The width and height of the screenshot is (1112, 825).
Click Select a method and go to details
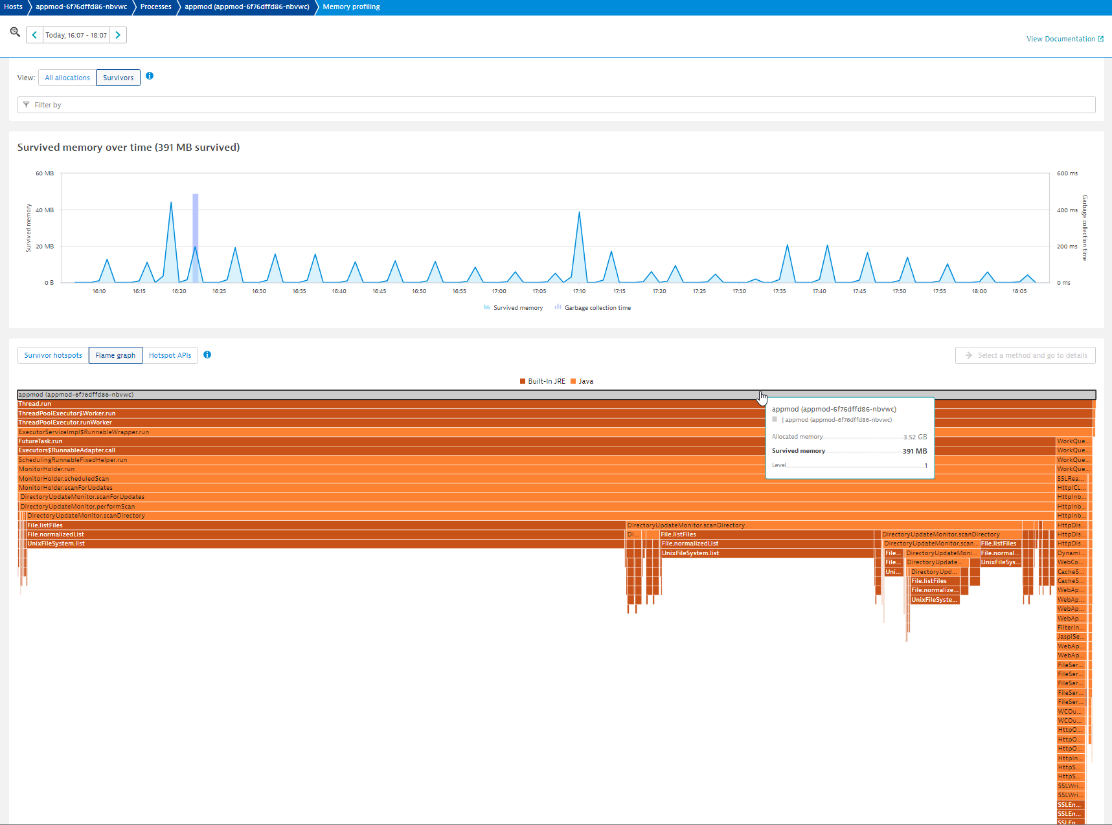click(1025, 355)
